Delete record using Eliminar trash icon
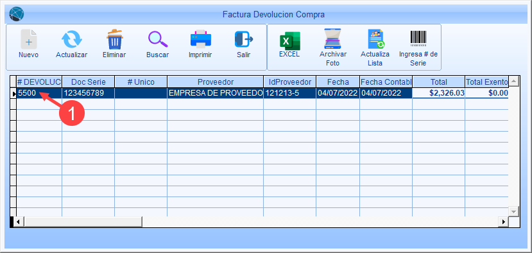The width and height of the screenshot is (532, 253). 114,39
